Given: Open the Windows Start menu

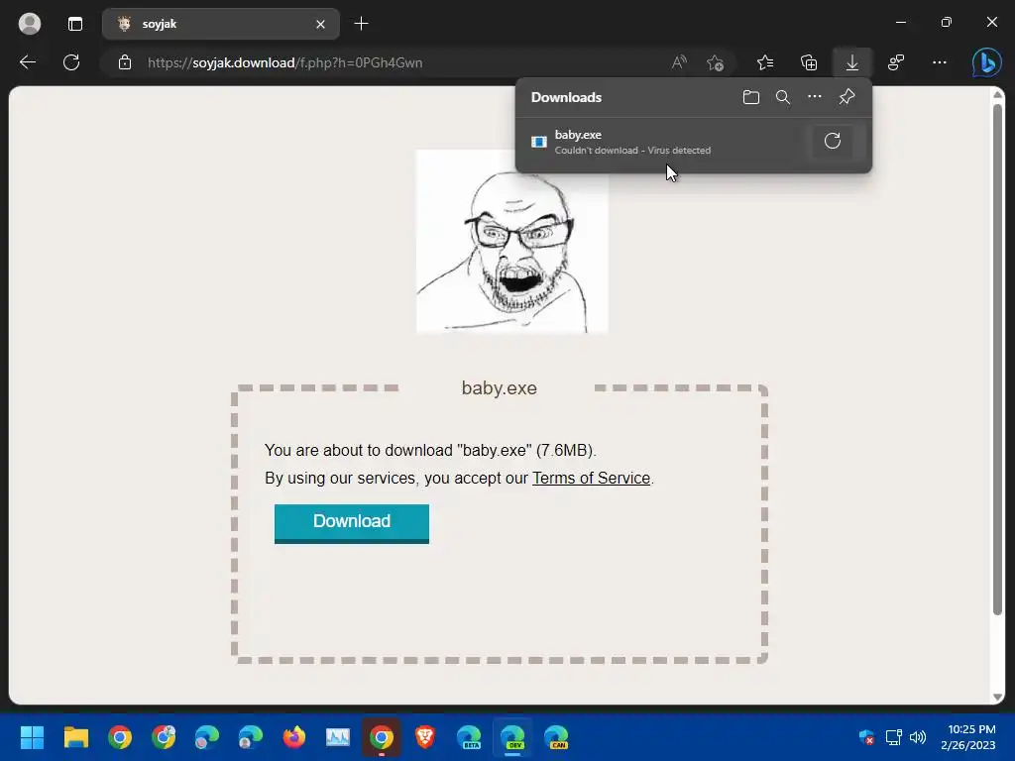Looking at the screenshot, I should pos(32,737).
